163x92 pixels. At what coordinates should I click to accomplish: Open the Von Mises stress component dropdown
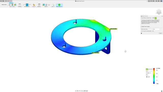[148, 73]
